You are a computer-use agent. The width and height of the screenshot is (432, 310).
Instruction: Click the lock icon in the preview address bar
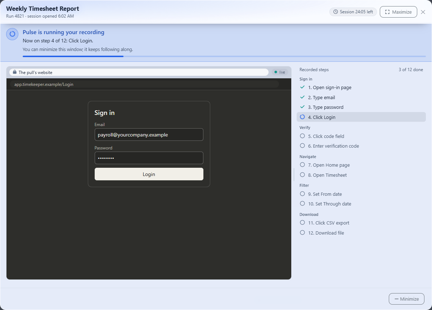click(x=15, y=72)
